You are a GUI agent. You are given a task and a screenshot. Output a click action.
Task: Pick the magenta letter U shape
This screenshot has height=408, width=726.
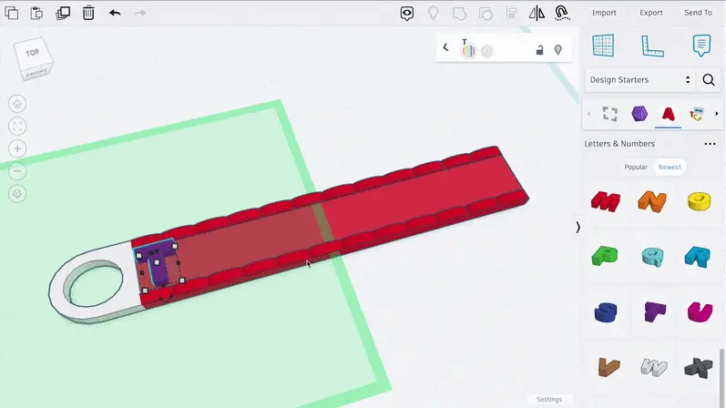(x=700, y=311)
